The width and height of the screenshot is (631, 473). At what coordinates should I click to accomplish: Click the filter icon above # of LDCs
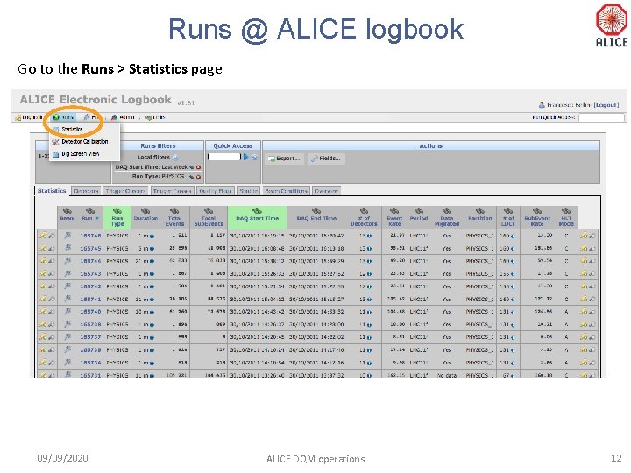[508, 211]
